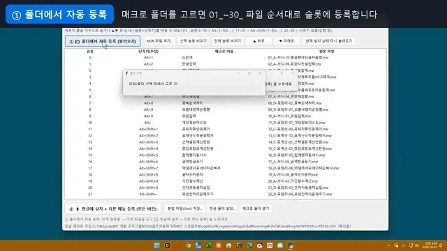Maximize the small folder-selection popup dialog
This screenshot has height=251, width=447.
pyautogui.click(x=249, y=73)
